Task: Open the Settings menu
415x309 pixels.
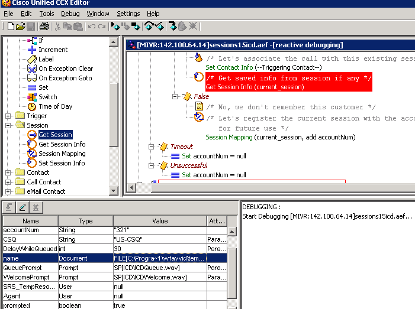Action: (128, 14)
